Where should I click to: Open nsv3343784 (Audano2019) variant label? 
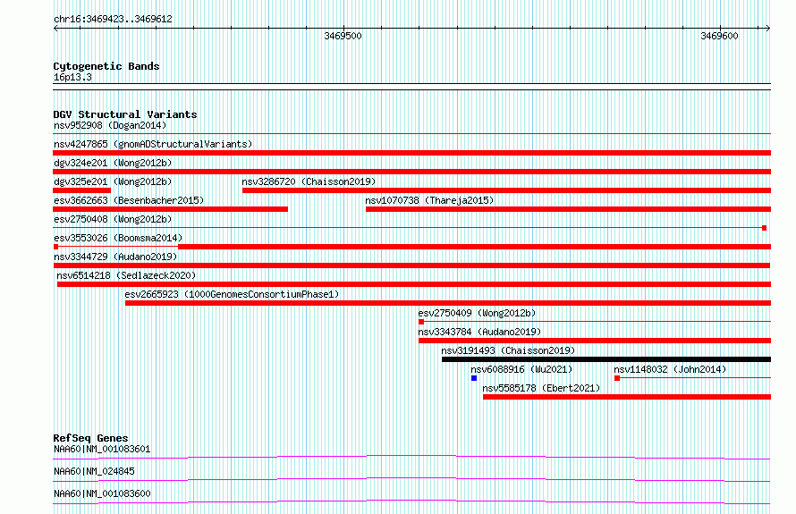tap(479, 332)
